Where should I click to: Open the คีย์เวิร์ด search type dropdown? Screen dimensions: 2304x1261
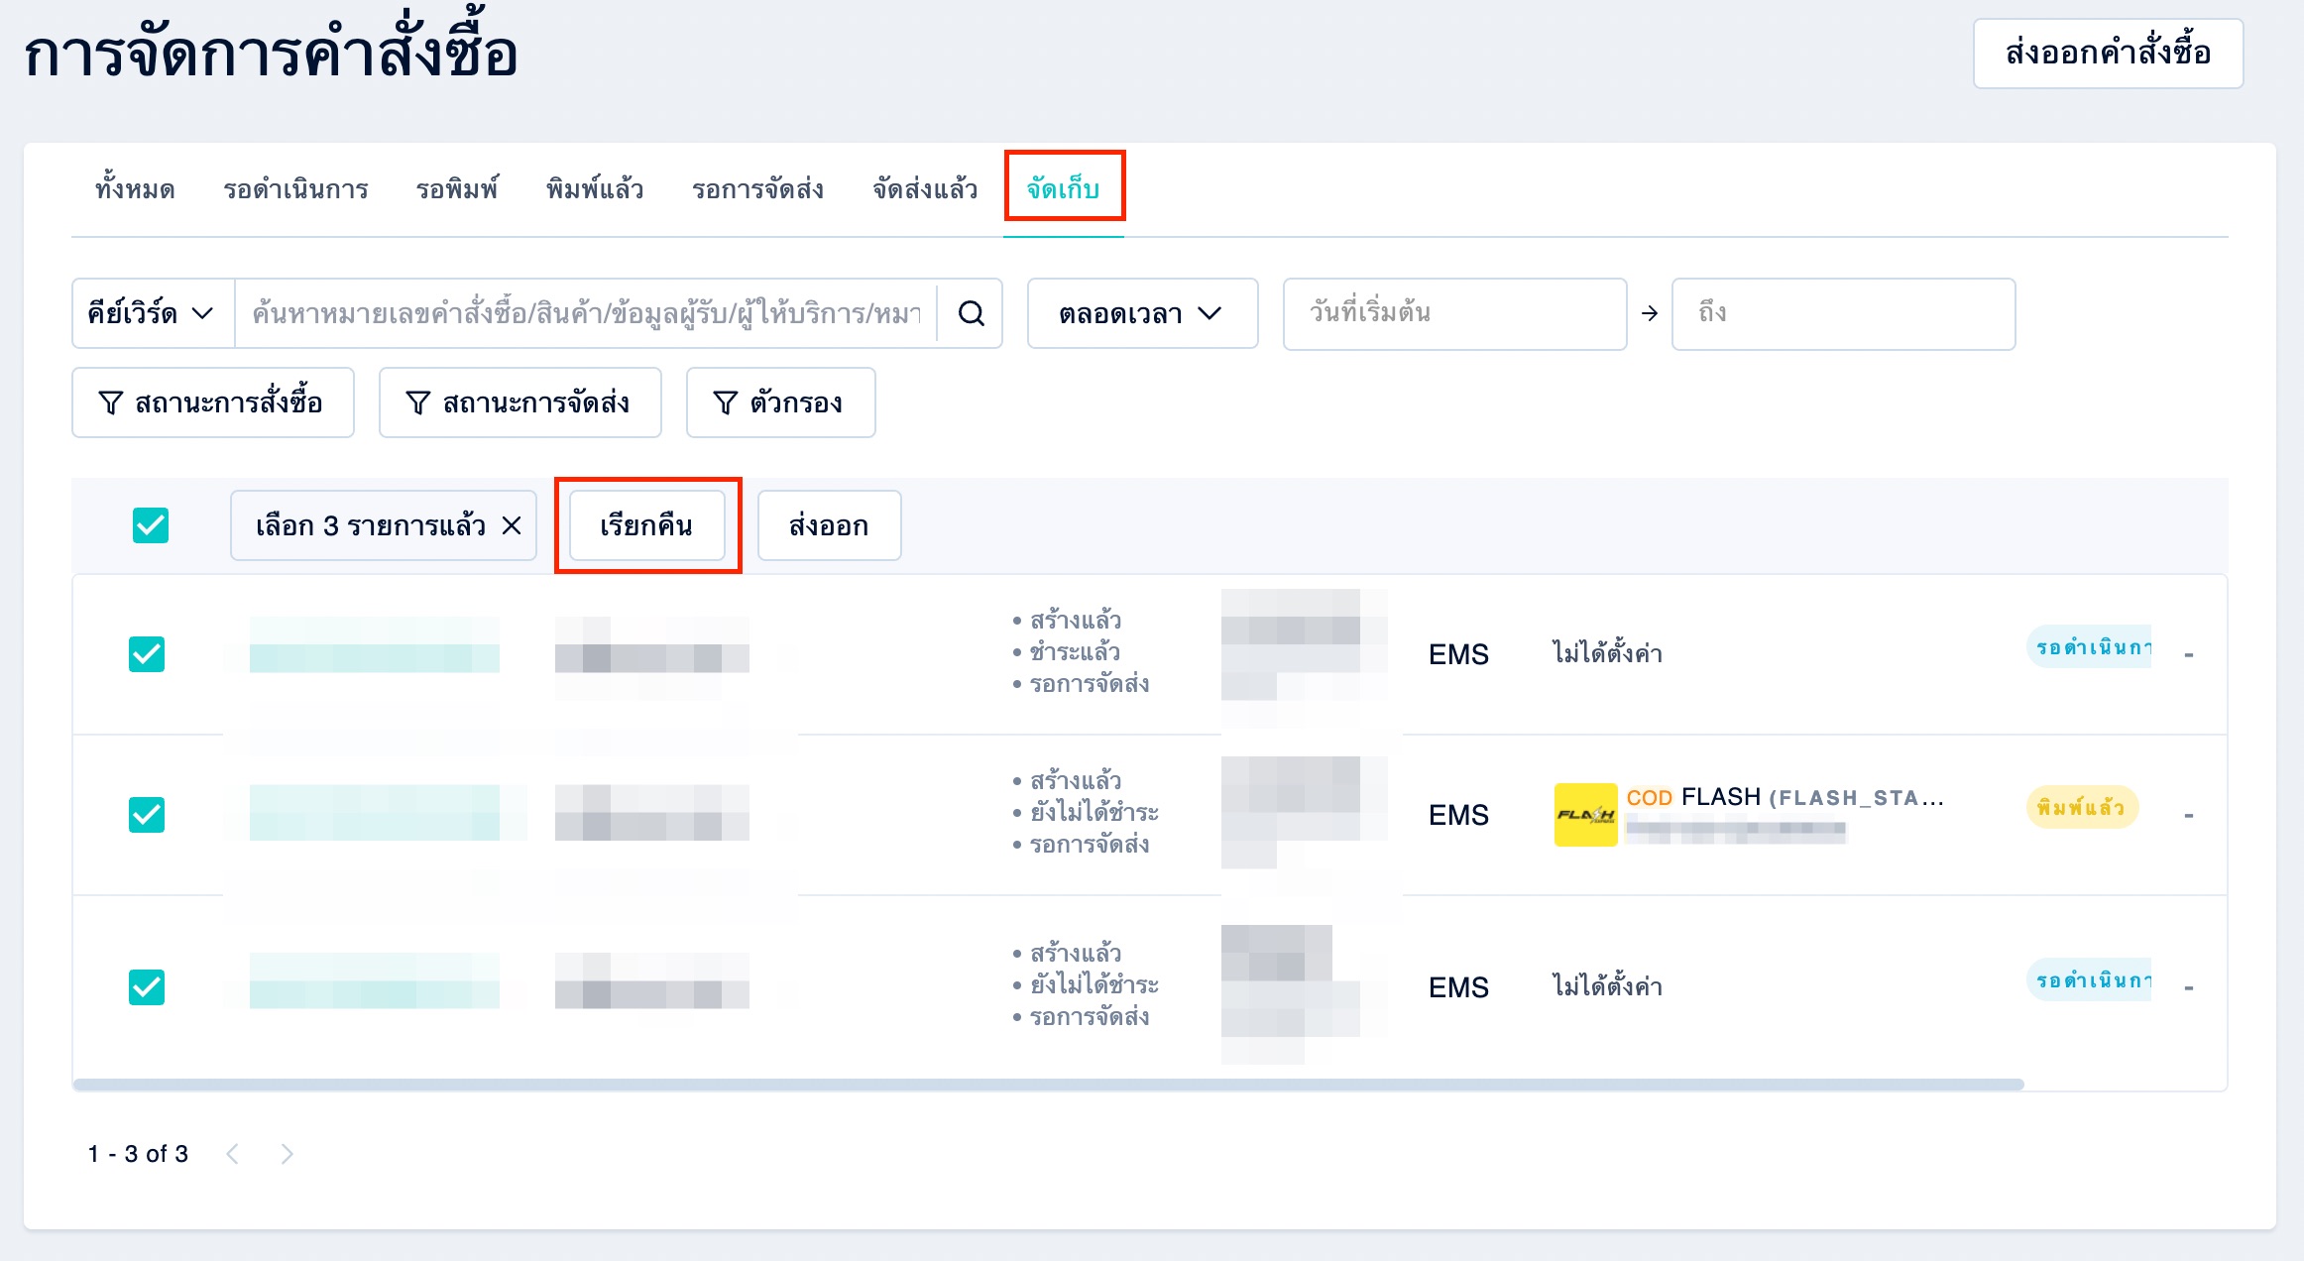tap(153, 314)
